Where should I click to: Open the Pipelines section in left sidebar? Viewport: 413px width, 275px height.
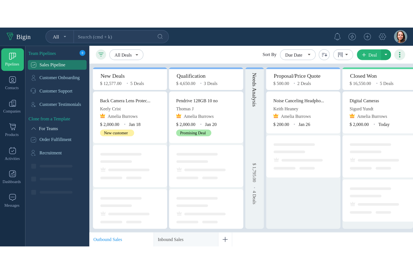tap(12, 59)
